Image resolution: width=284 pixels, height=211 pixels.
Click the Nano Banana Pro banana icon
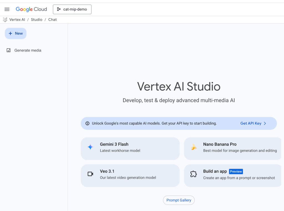194,147
